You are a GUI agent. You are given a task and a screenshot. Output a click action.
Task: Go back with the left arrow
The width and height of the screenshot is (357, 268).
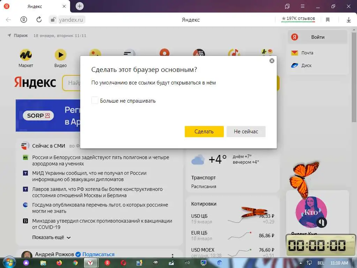click(x=8, y=20)
